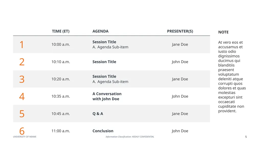
Task: Click the orange number 3 row marker
Action: [x=22, y=79]
